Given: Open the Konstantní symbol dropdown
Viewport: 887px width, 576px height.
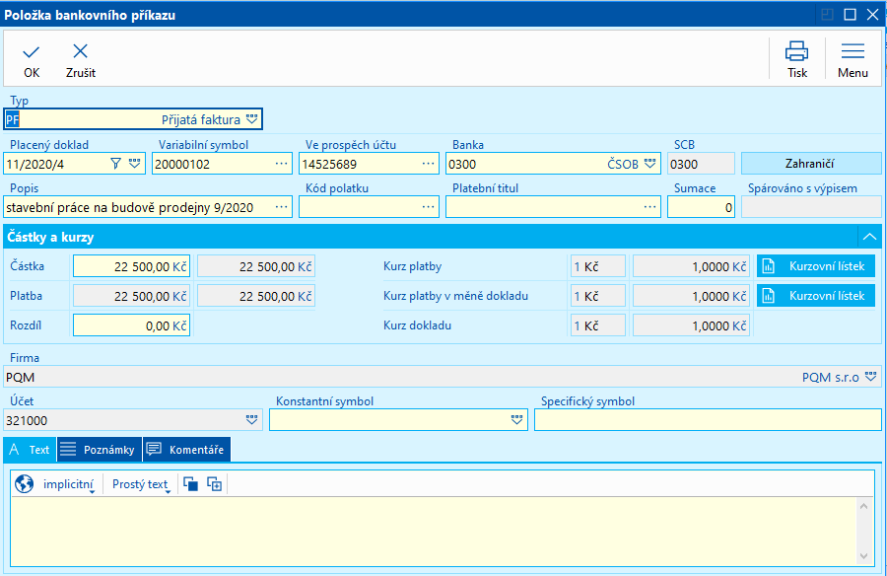Looking at the screenshot, I should [x=517, y=420].
